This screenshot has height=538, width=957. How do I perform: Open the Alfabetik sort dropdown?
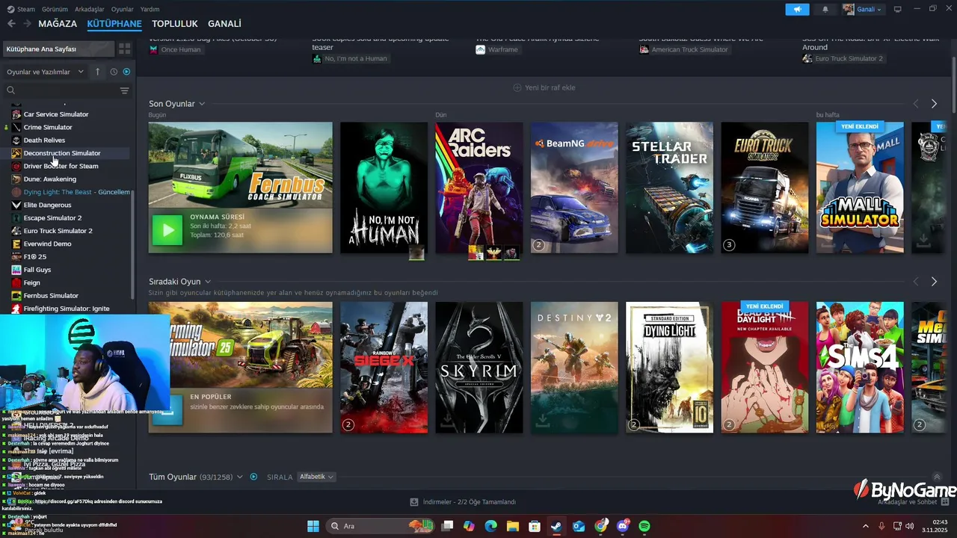[316, 477]
